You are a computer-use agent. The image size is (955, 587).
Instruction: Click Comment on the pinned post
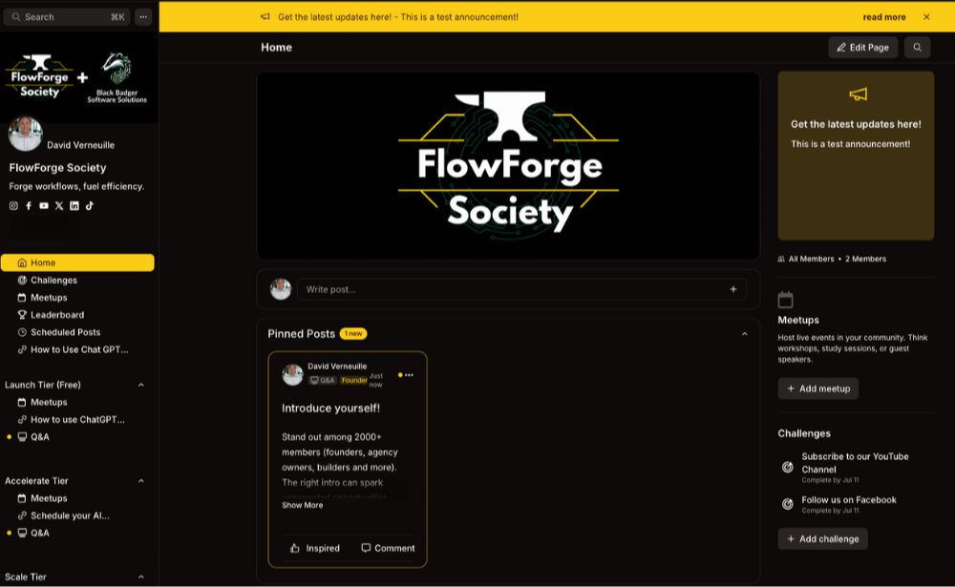pos(388,548)
